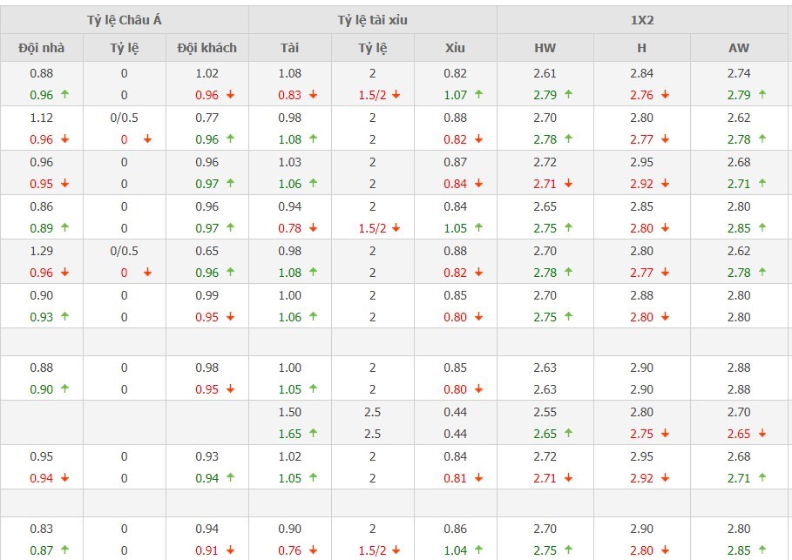Click the red down arrow next to 0.76
Image resolution: width=792 pixels, height=560 pixels.
312,550
